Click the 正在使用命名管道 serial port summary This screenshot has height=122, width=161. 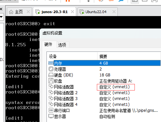(x=129, y=111)
